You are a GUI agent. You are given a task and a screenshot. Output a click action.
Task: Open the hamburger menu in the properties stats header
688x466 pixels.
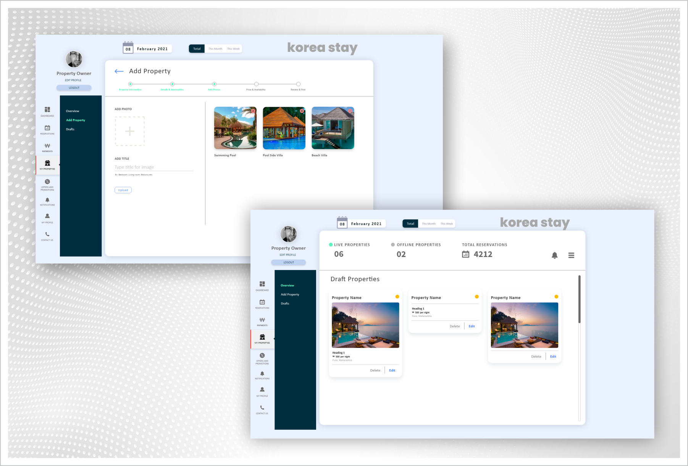[571, 255]
